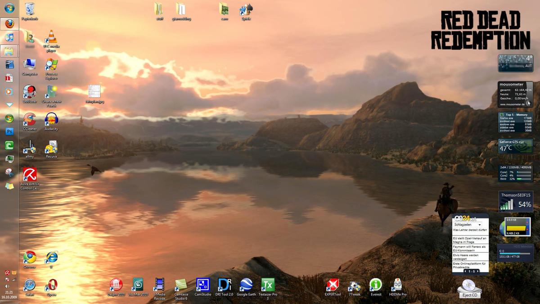Open Snipping Tool from the taskbar
The width and height of the screenshot is (540, 304).
click(x=9, y=172)
